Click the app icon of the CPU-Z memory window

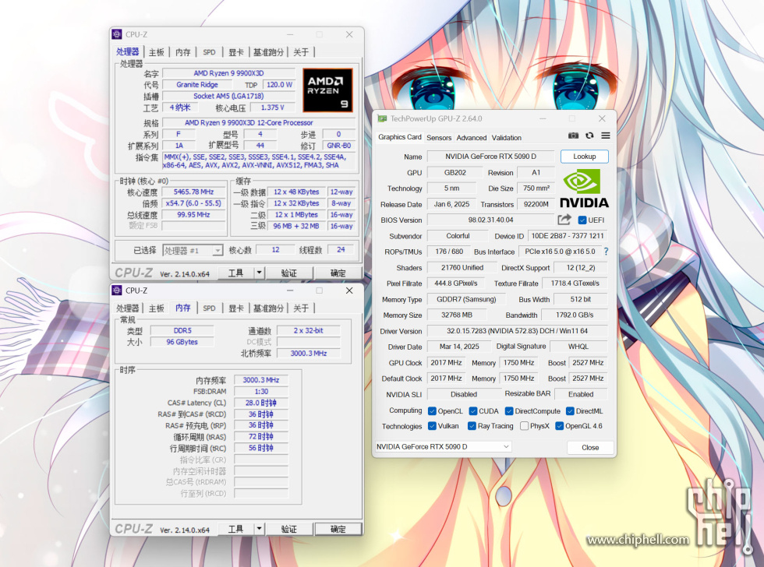[x=117, y=291]
